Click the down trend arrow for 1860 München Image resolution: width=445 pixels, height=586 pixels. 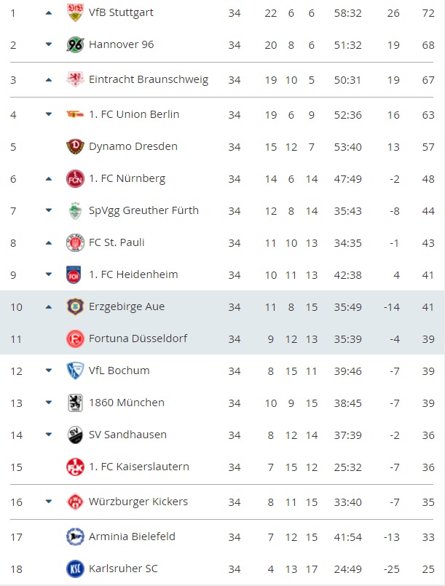pos(49,403)
